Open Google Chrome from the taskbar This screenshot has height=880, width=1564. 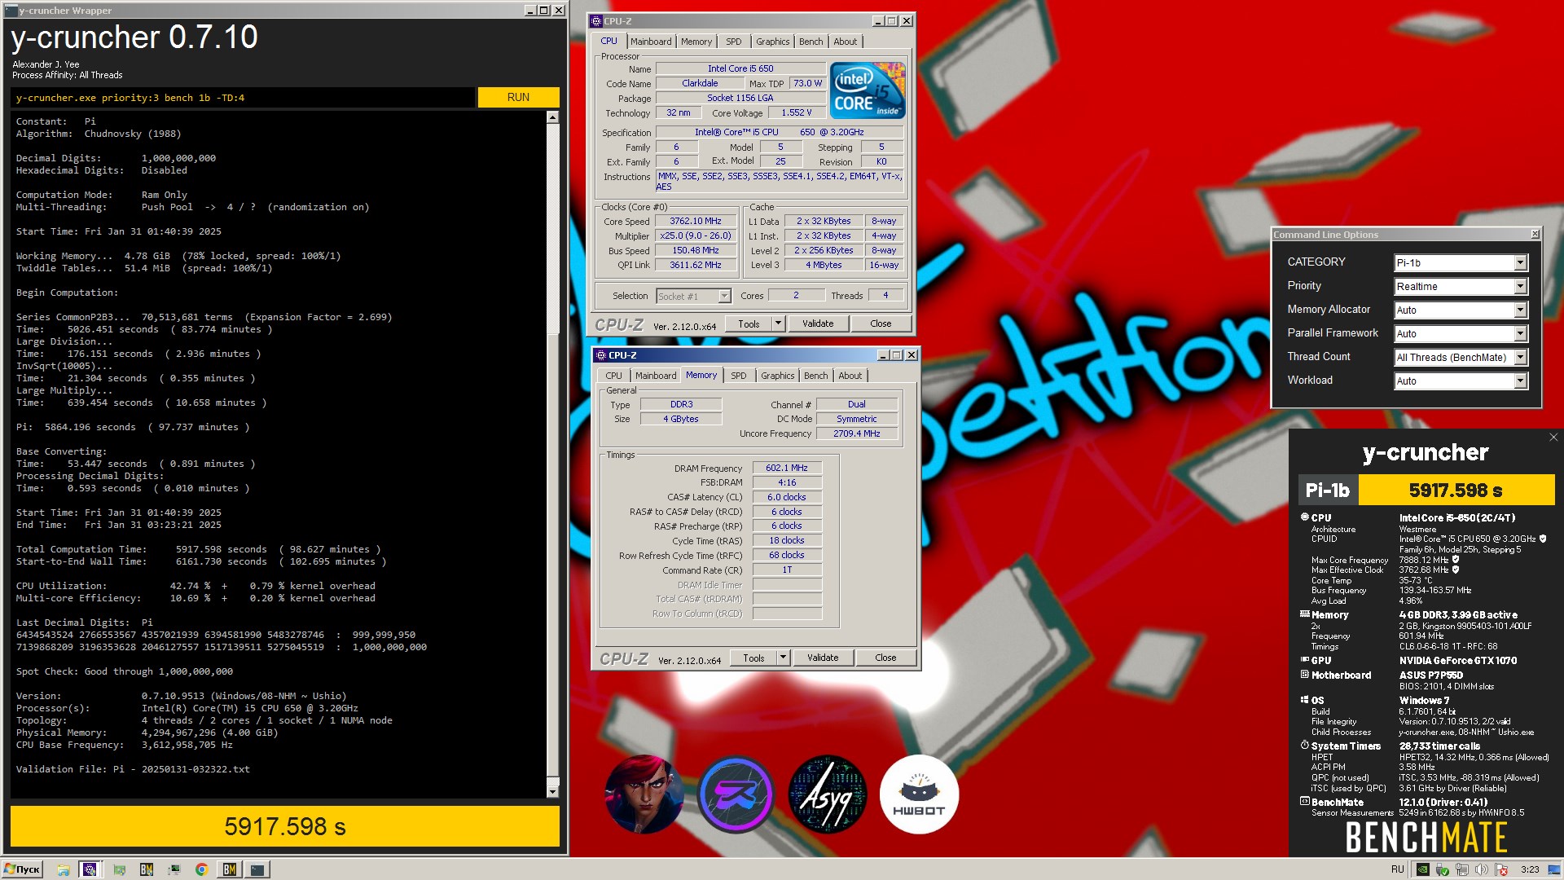click(201, 869)
